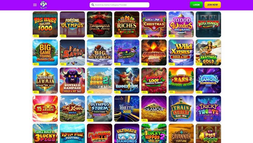Focus the game search field
This screenshot has width=253, height=143.
[119, 5]
